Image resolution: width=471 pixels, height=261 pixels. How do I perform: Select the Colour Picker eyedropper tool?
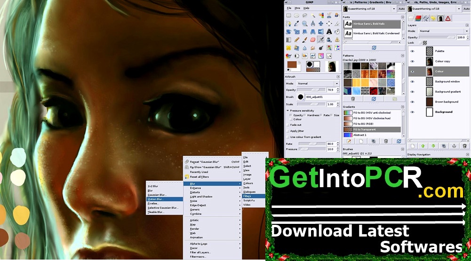(297, 24)
